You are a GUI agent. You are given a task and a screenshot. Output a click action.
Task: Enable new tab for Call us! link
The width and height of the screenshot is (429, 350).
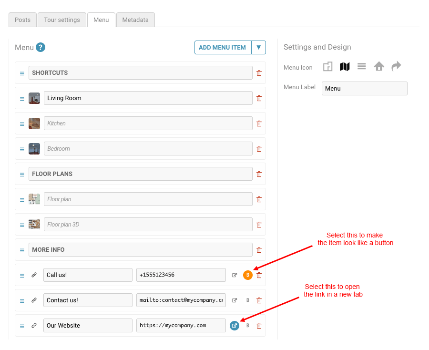click(235, 275)
